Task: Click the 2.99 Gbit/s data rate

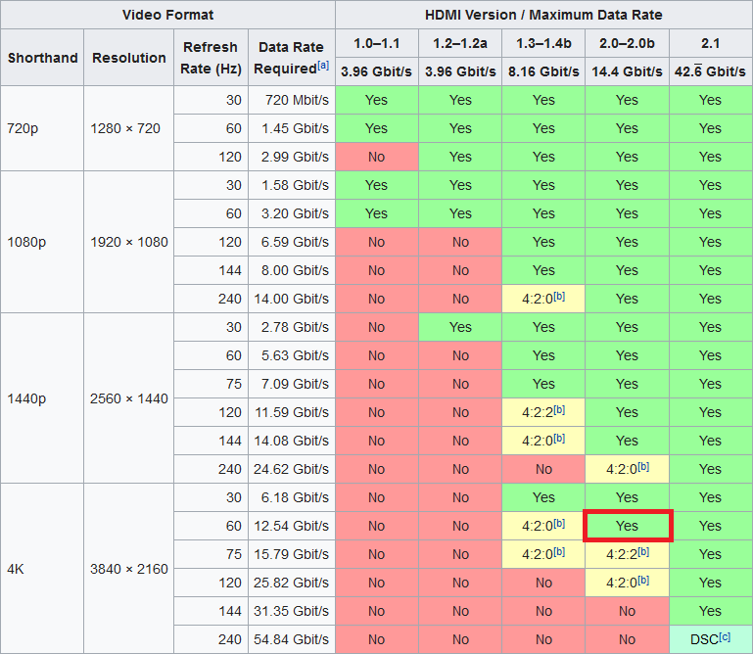Action: pyautogui.click(x=292, y=157)
